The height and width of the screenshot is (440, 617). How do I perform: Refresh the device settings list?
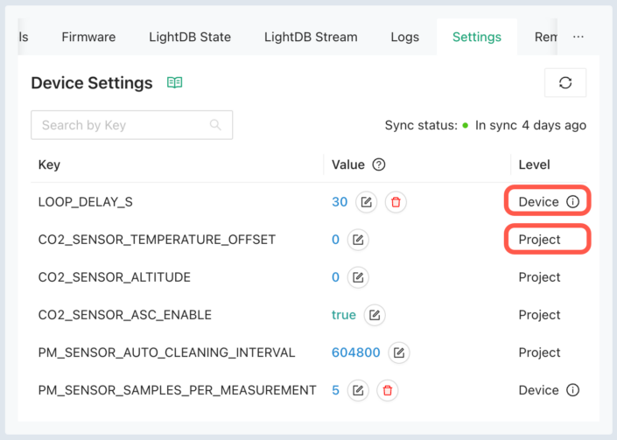[x=565, y=82]
